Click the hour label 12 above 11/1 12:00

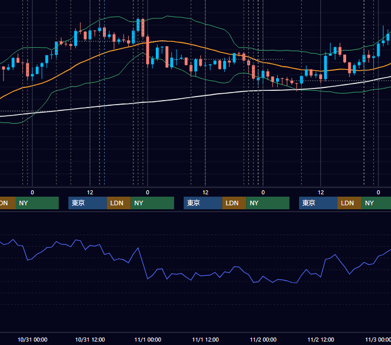pos(205,193)
